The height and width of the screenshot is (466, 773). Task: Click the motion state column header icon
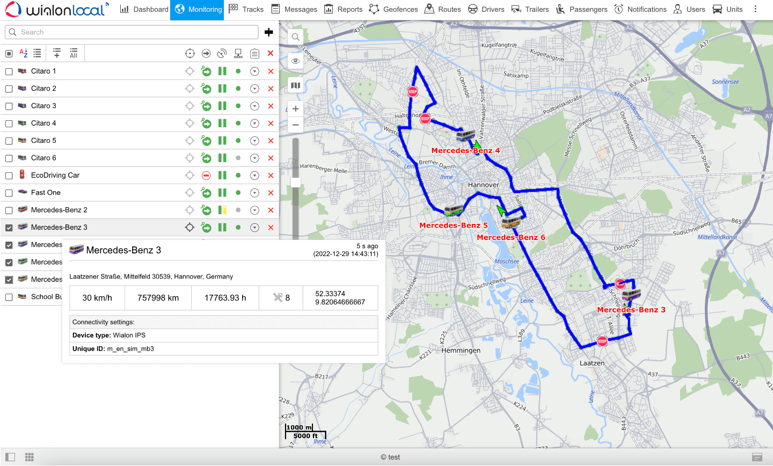(206, 53)
